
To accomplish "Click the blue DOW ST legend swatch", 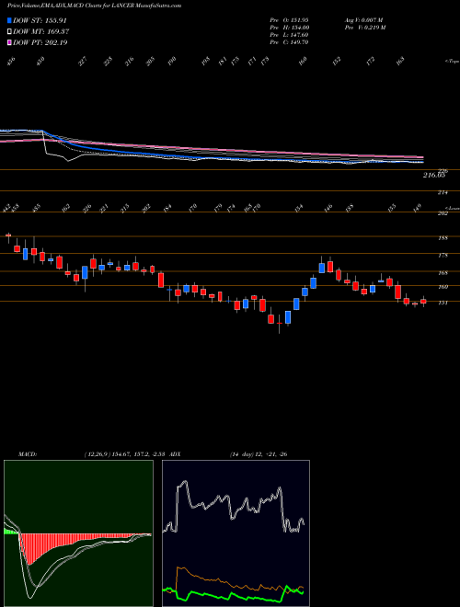I will (x=9, y=20).
